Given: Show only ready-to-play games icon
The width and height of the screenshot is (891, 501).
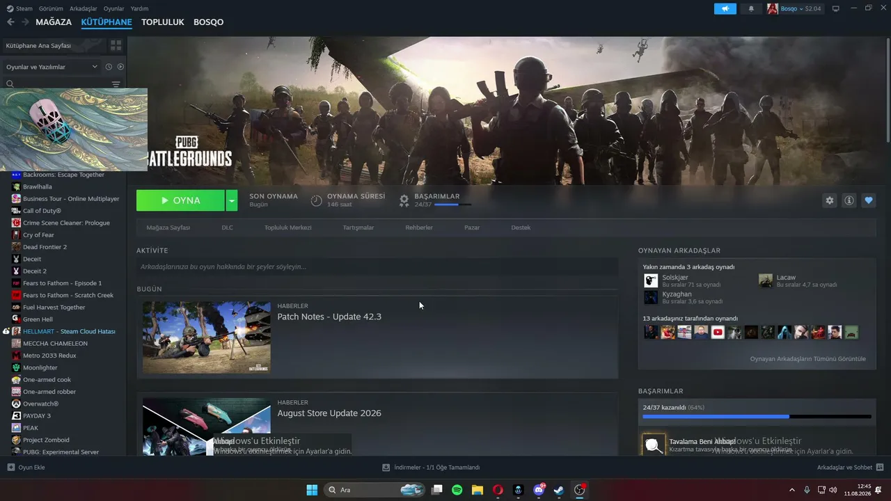Looking at the screenshot, I should [120, 67].
